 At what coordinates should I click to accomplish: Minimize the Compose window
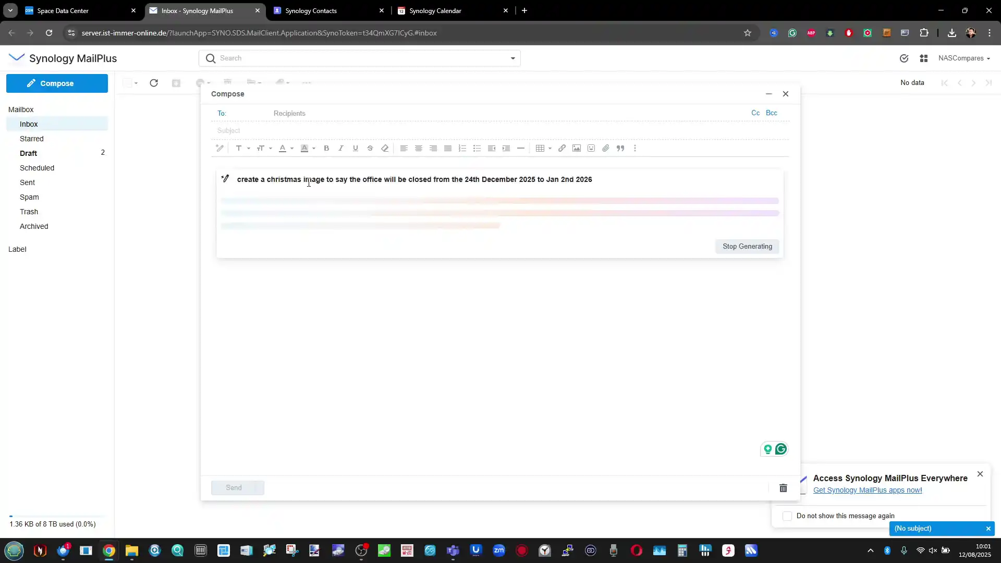[x=768, y=94]
